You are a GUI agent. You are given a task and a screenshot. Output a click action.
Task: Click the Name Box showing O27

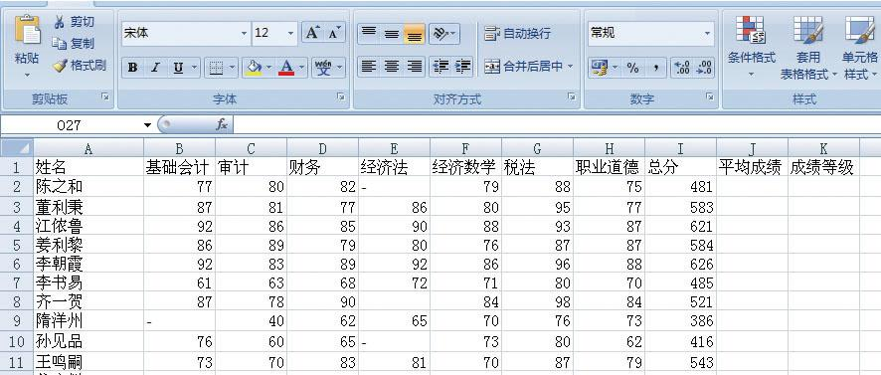click(72, 125)
